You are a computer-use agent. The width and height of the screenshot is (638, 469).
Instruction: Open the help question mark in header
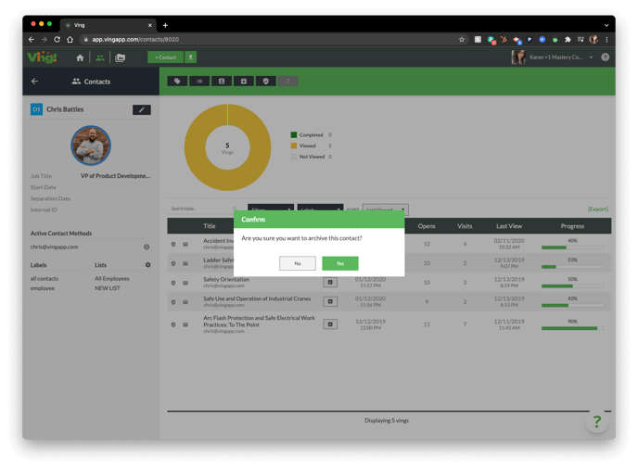pos(605,57)
